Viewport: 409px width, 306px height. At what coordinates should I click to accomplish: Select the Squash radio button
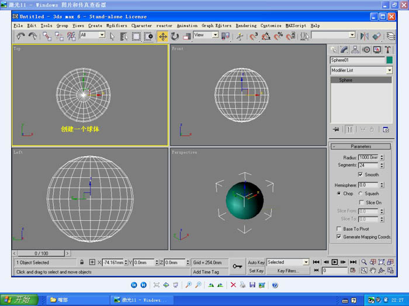pos(361,194)
